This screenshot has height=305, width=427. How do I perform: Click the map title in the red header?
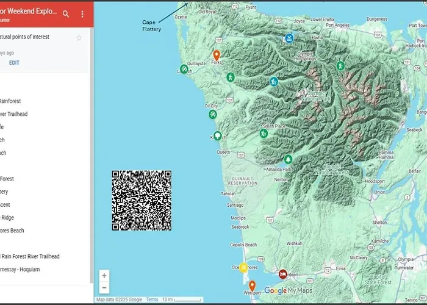29,11
